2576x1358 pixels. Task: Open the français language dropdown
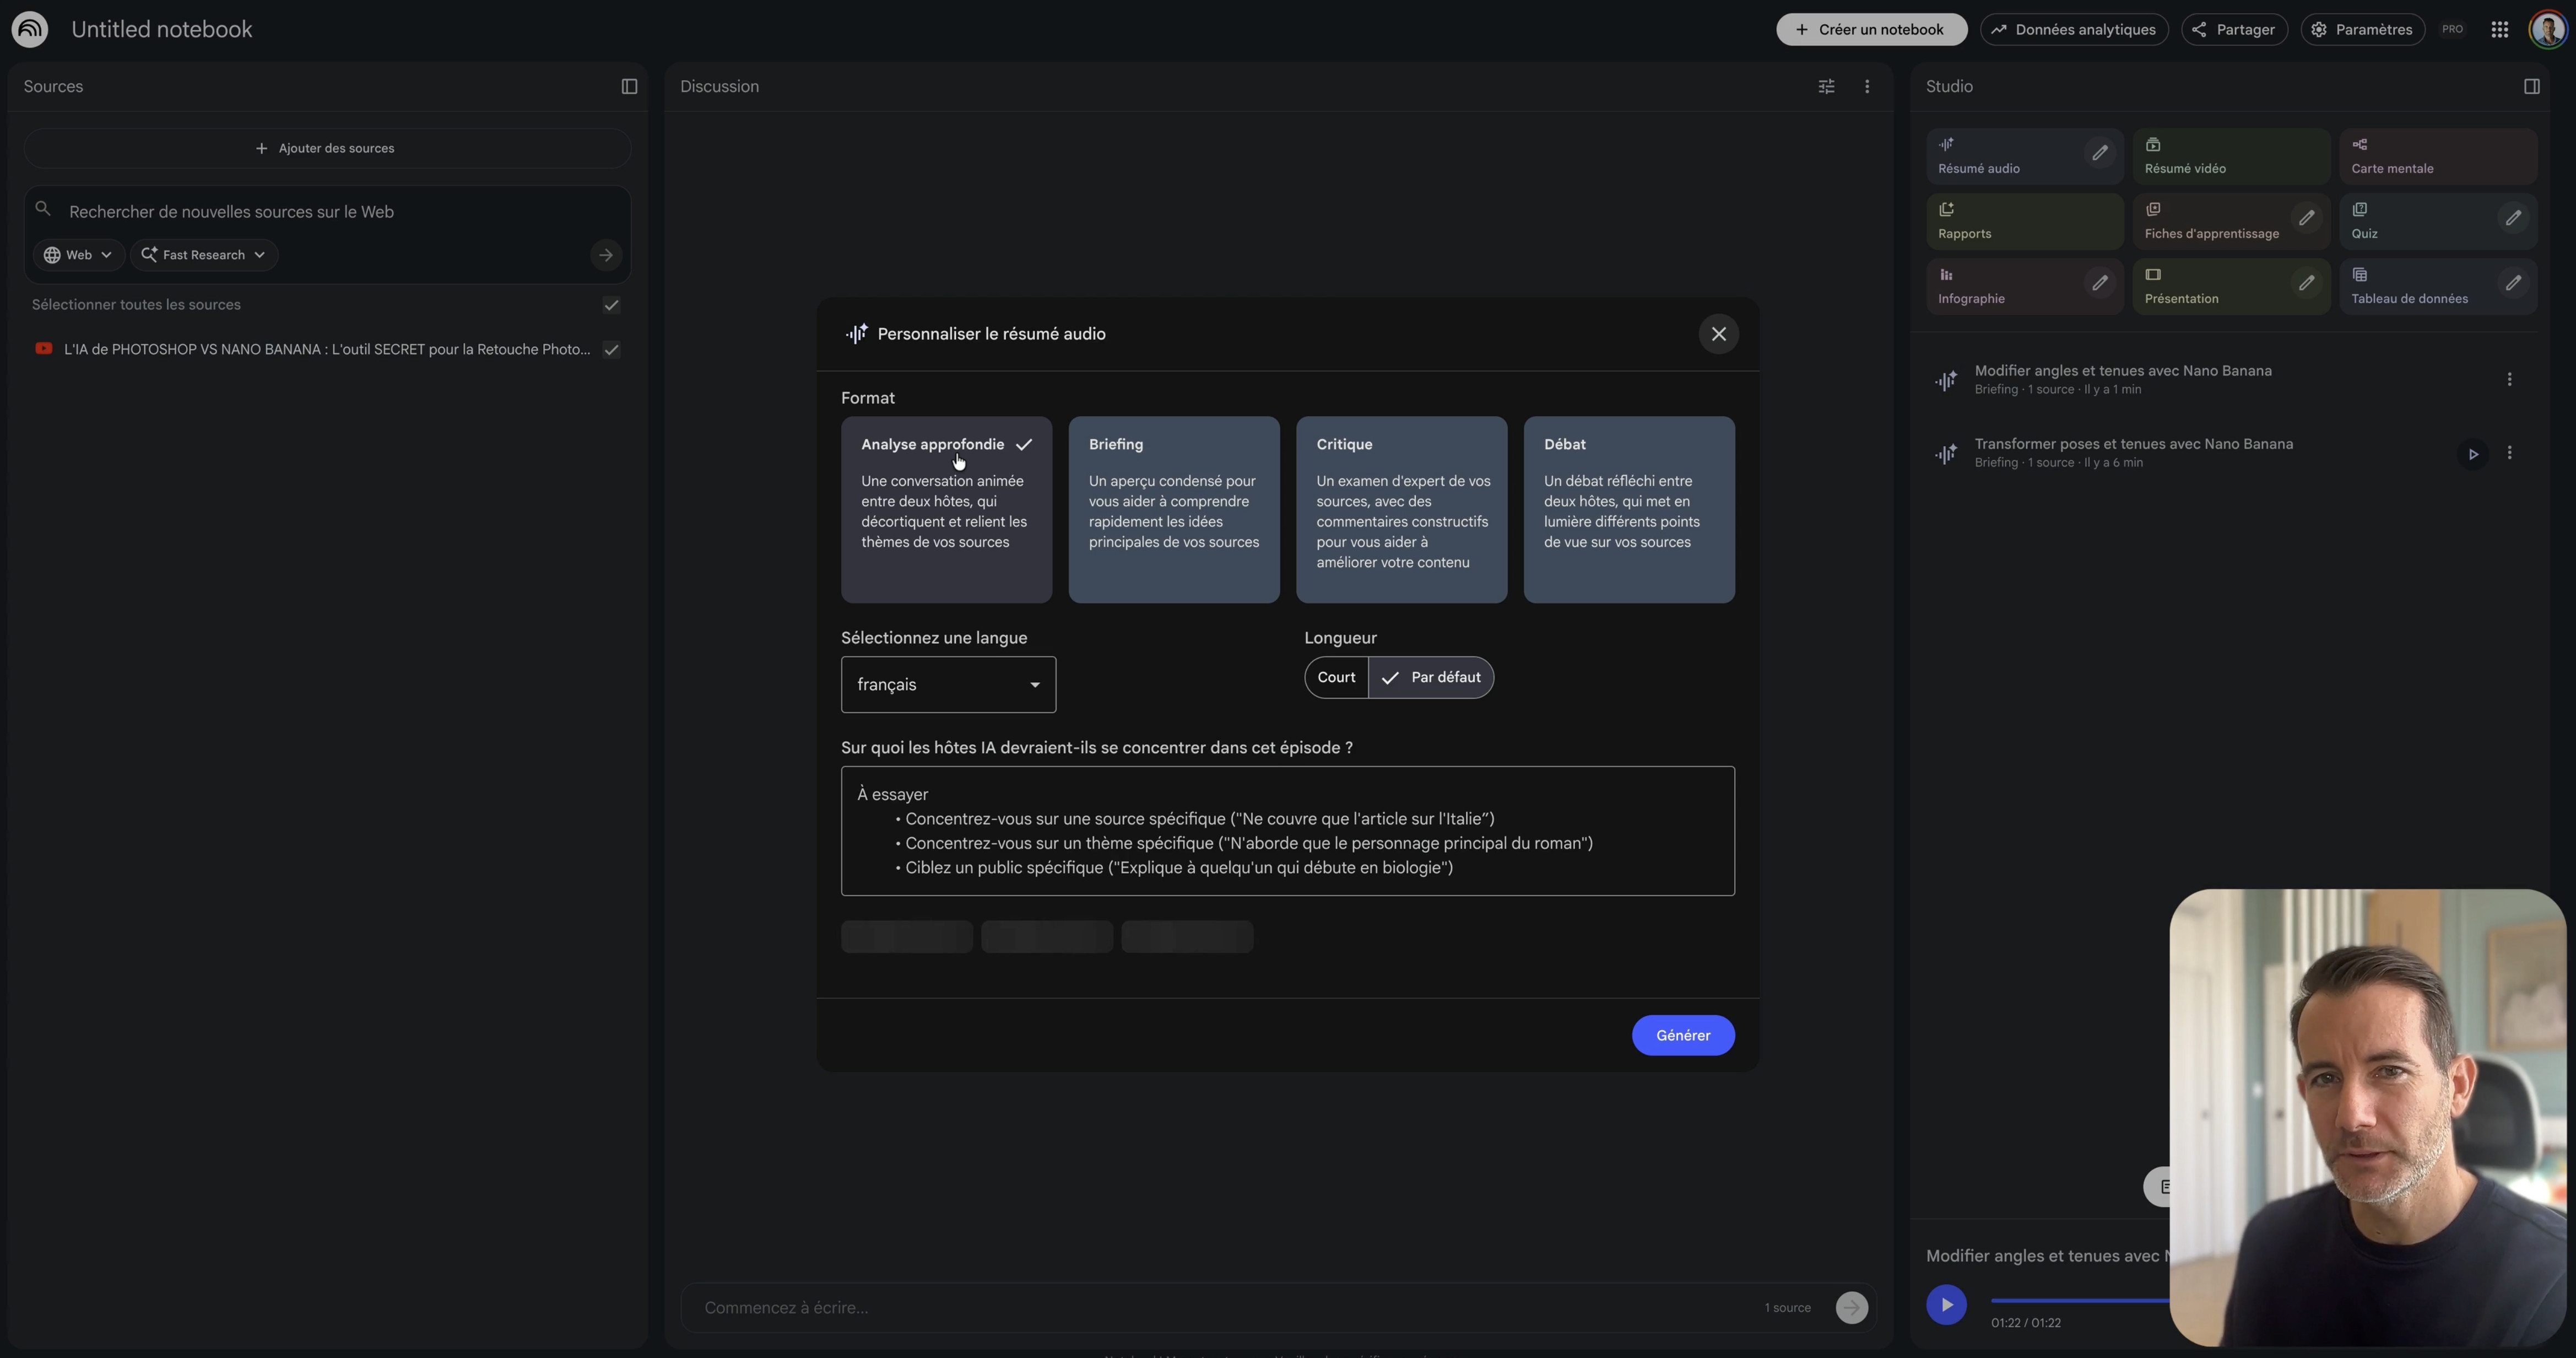(x=948, y=685)
